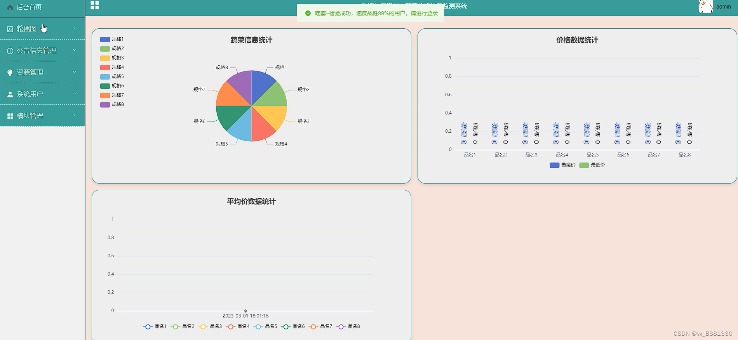This screenshot has height=340, width=738.
Task: Open the 后台首页 menu item
Action: point(42,7)
